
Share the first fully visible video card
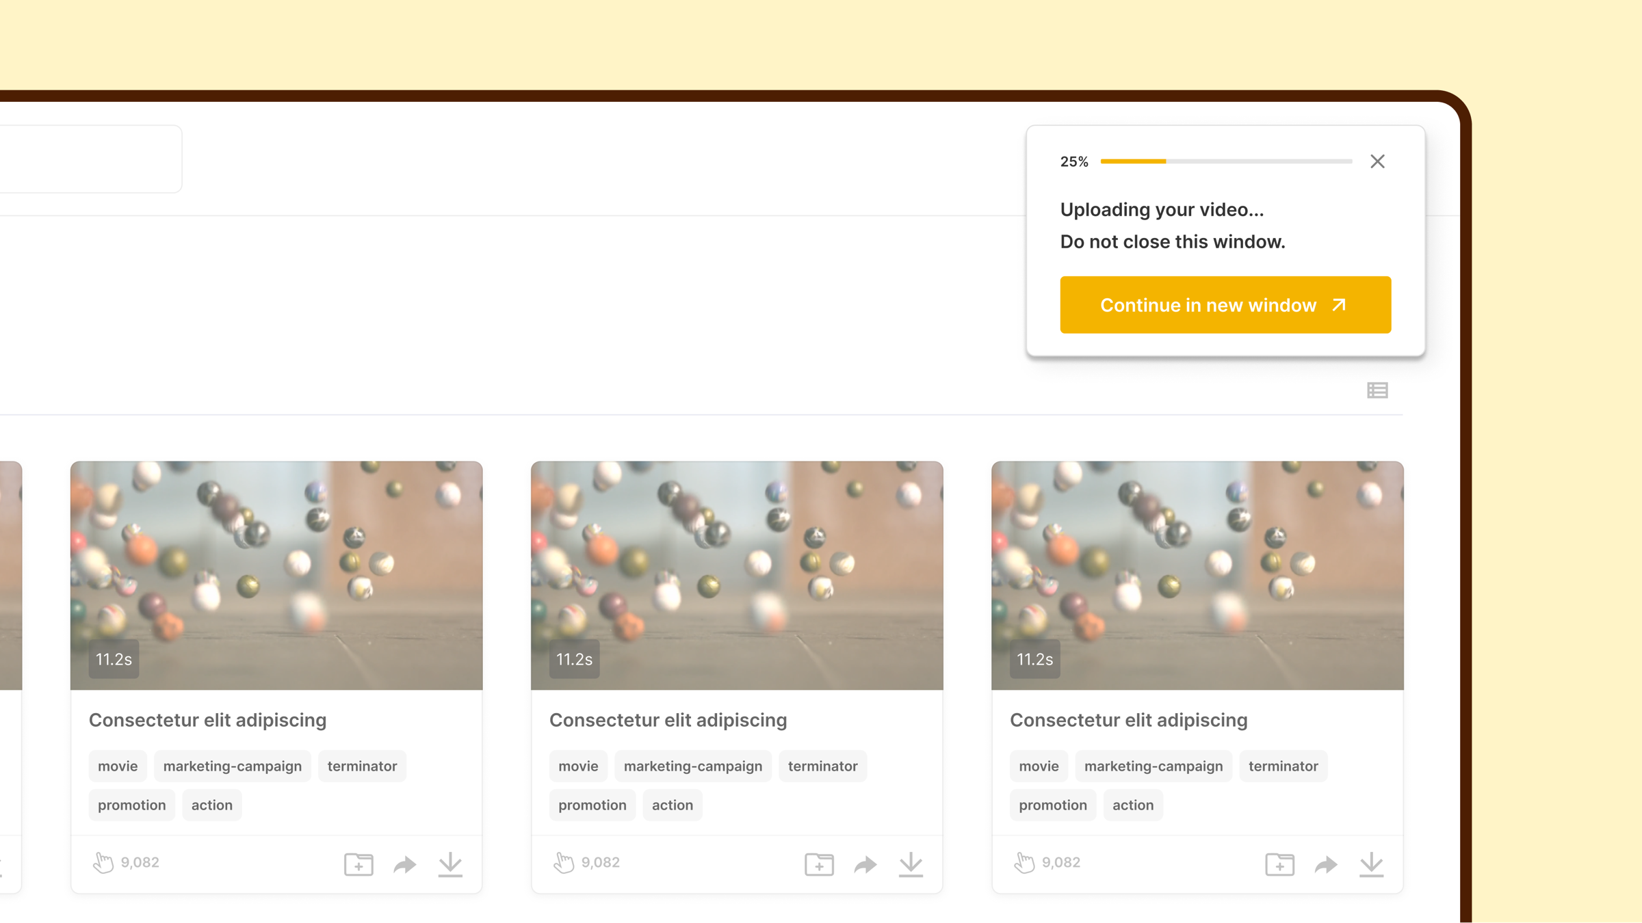405,864
